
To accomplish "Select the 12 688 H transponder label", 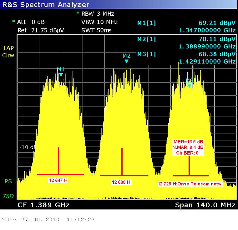I will 120,182.
